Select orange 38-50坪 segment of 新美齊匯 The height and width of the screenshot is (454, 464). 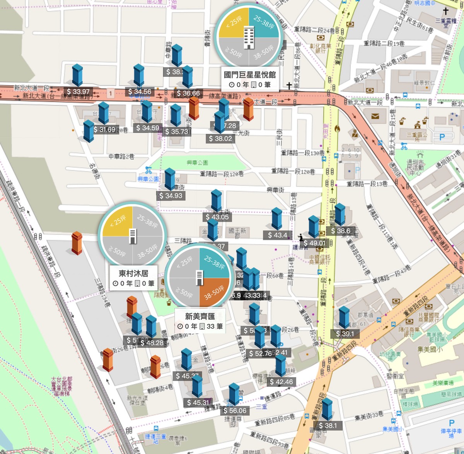click(214, 293)
